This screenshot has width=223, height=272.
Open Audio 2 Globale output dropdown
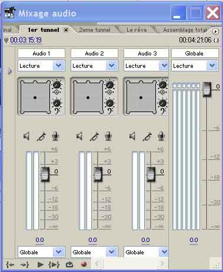coord(111,252)
